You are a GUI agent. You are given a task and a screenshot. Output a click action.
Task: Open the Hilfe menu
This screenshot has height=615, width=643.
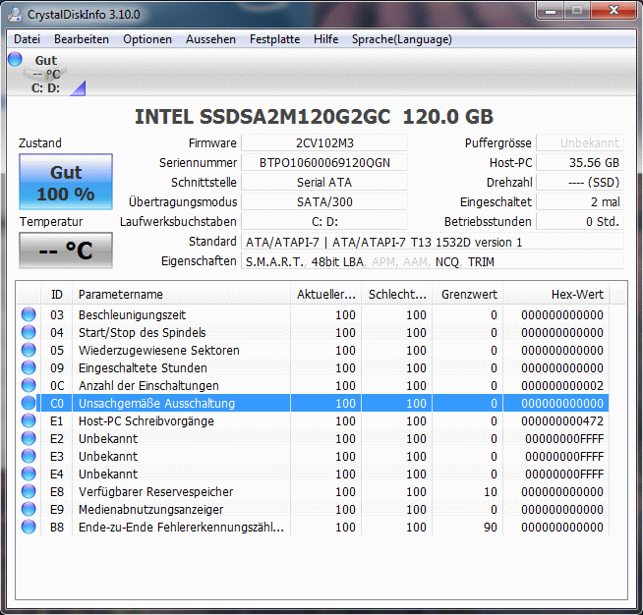[326, 39]
